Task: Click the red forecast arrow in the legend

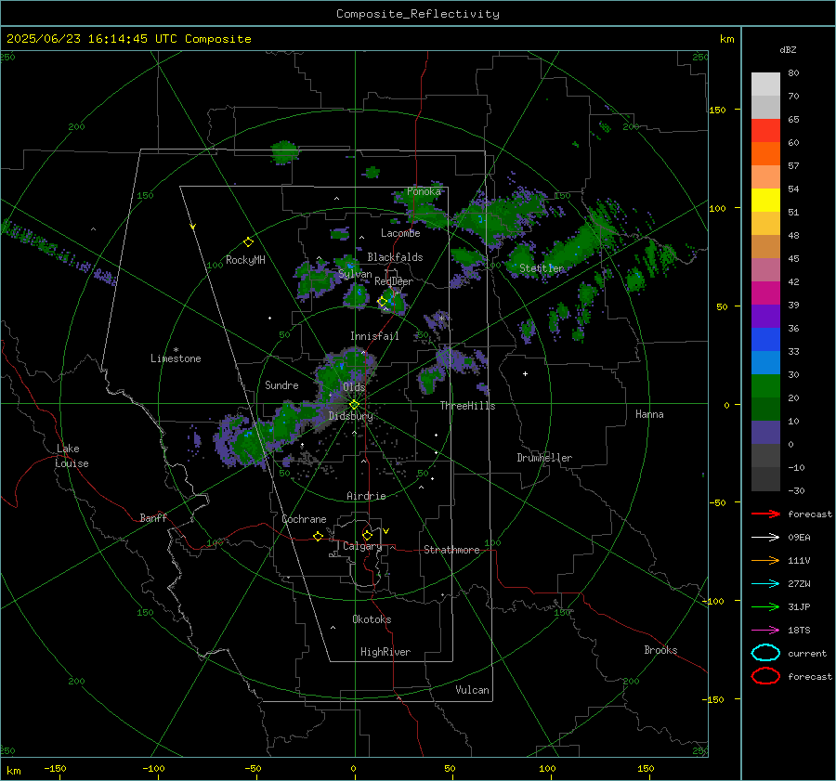Action: coord(765,514)
